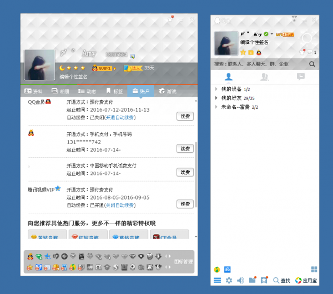Click the moon and stars level icons
The width and height of the screenshot is (333, 294).
[72, 68]
